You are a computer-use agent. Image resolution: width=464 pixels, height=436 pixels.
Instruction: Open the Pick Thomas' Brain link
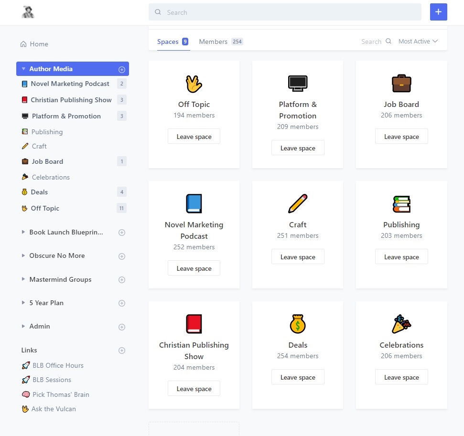pos(61,394)
